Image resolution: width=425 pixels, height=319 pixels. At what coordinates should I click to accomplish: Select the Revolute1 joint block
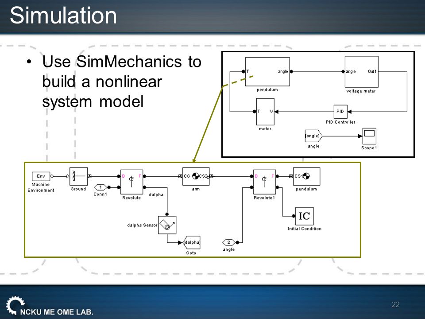(x=264, y=182)
